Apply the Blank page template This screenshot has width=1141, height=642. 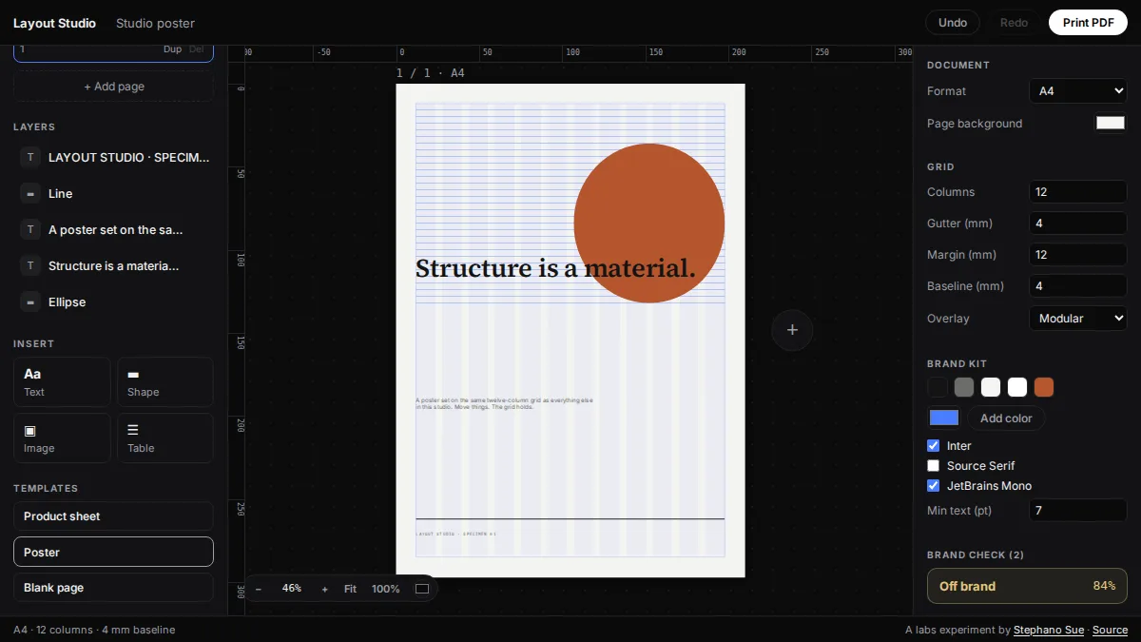pos(113,588)
